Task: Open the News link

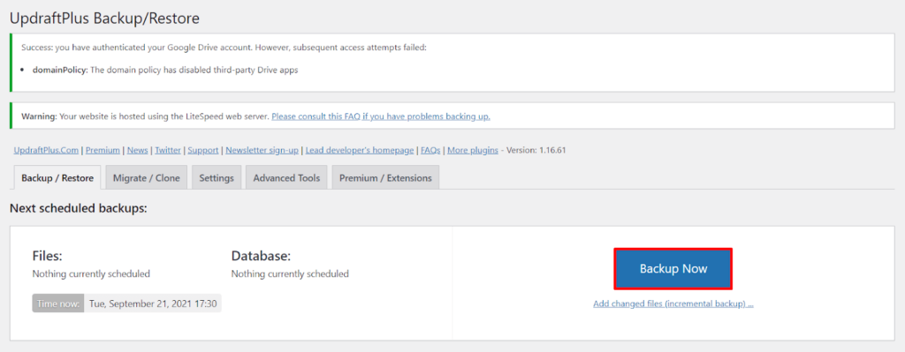Action: point(137,150)
